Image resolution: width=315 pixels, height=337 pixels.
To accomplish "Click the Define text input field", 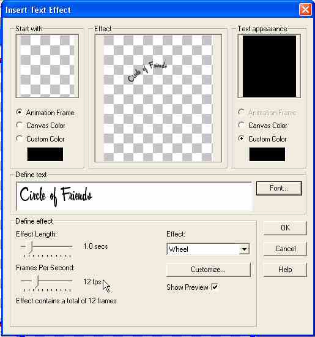I will [x=135, y=196].
